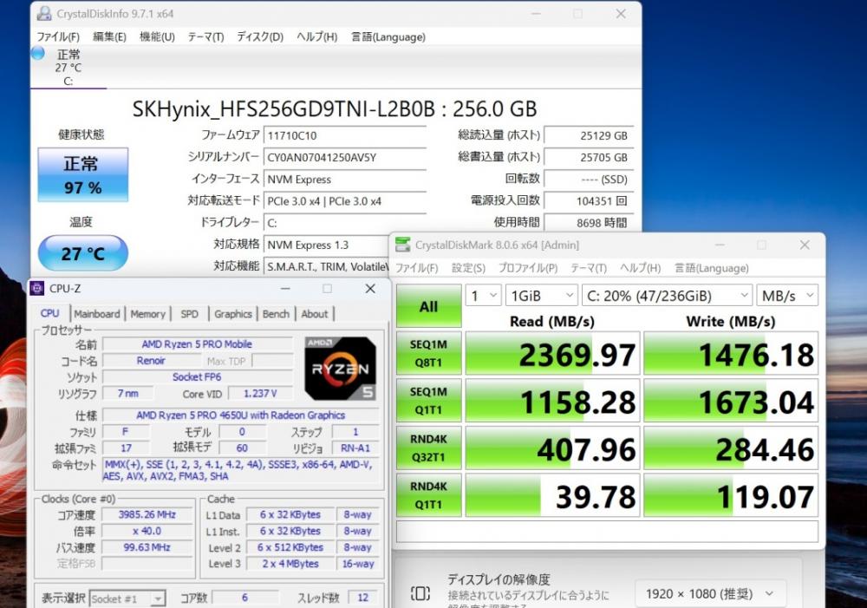Click the 1476.18 sequential write result
This screenshot has width=867, height=608.
[731, 354]
